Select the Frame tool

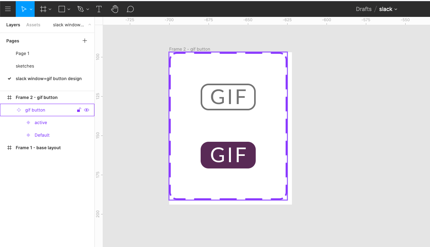tap(43, 9)
